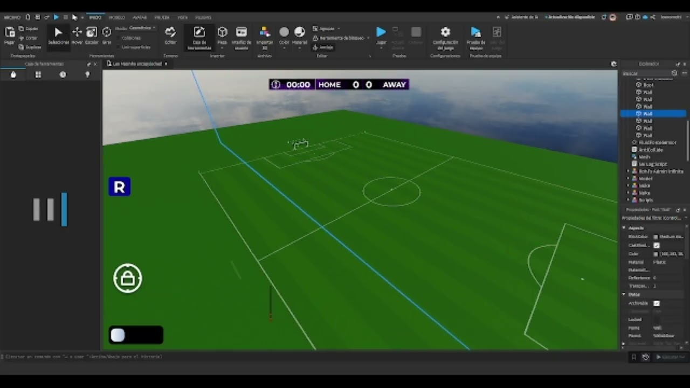The image size is (690, 388).
Task: Start Prueba de equipo test
Action: (475, 37)
